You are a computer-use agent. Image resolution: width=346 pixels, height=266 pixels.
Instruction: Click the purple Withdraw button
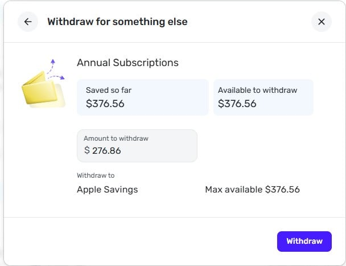[x=304, y=241]
